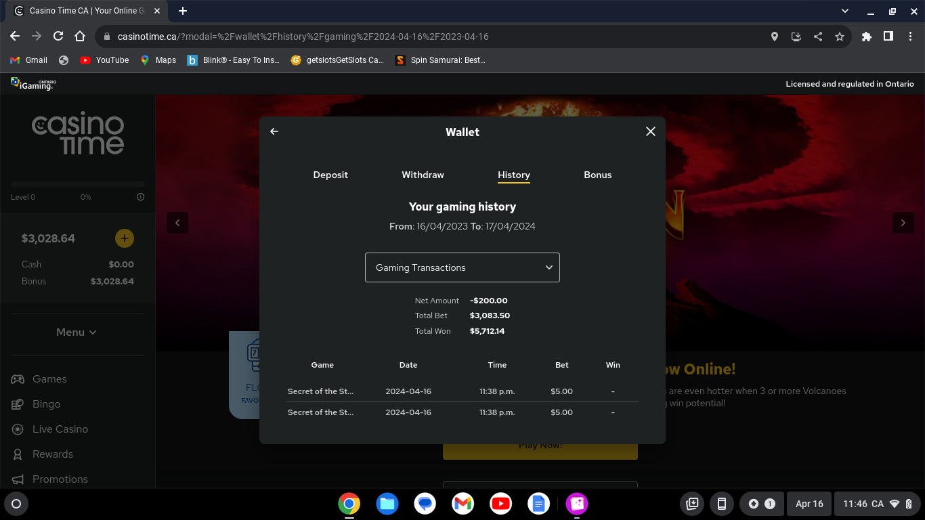Switch to the Deposit tab
Viewport: 925px width, 520px height.
click(x=330, y=175)
